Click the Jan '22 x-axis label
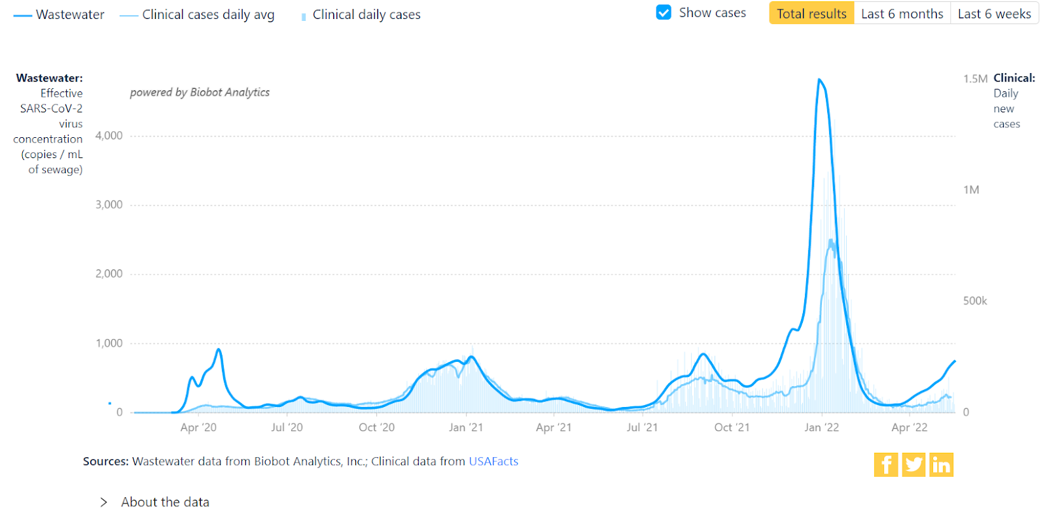Viewport: 1047px width, 520px height. (821, 427)
